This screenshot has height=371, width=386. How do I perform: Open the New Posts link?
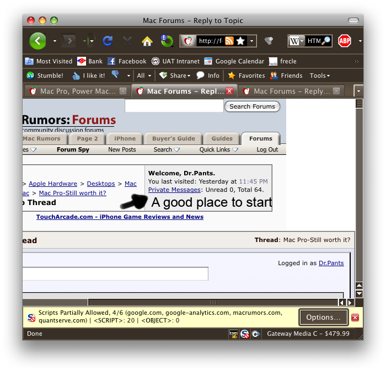pos(122,149)
